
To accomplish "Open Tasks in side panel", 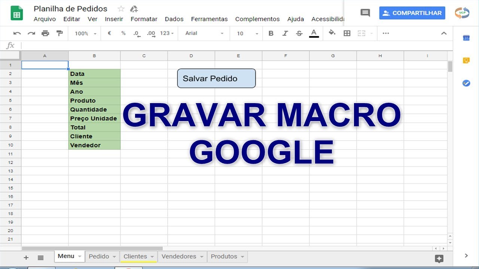I will [x=466, y=83].
